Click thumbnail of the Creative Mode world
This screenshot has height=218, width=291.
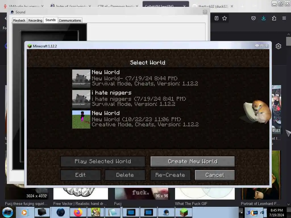[81, 120]
